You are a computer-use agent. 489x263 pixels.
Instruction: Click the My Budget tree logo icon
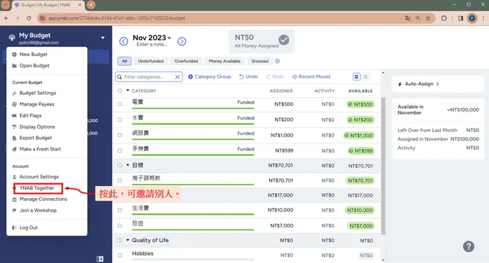coord(12,38)
